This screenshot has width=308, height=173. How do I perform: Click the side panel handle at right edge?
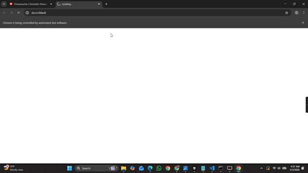(307, 105)
